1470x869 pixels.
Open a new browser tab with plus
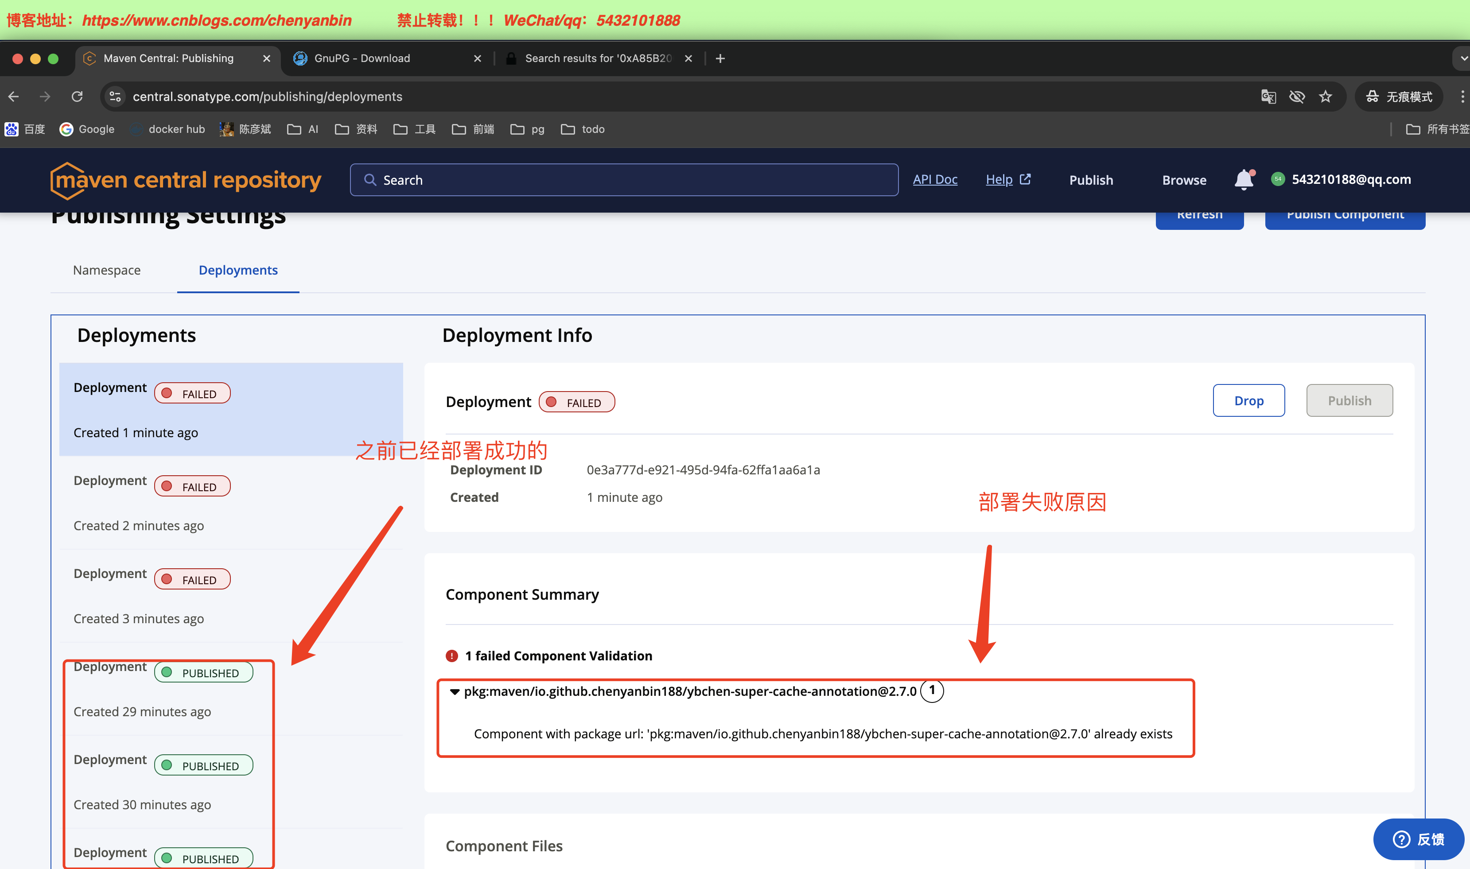720,58
